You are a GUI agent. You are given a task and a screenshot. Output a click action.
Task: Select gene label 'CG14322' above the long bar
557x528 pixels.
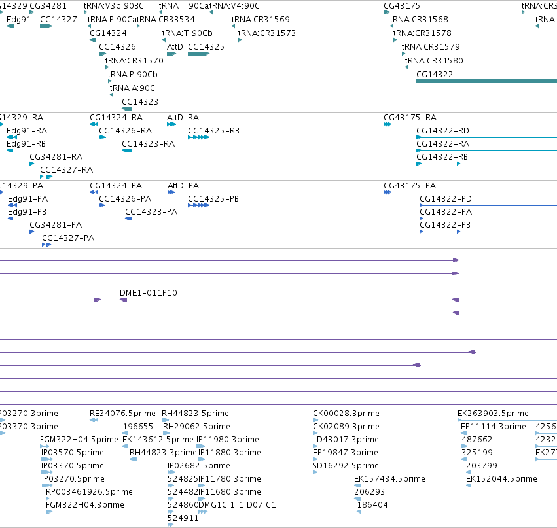(x=435, y=74)
